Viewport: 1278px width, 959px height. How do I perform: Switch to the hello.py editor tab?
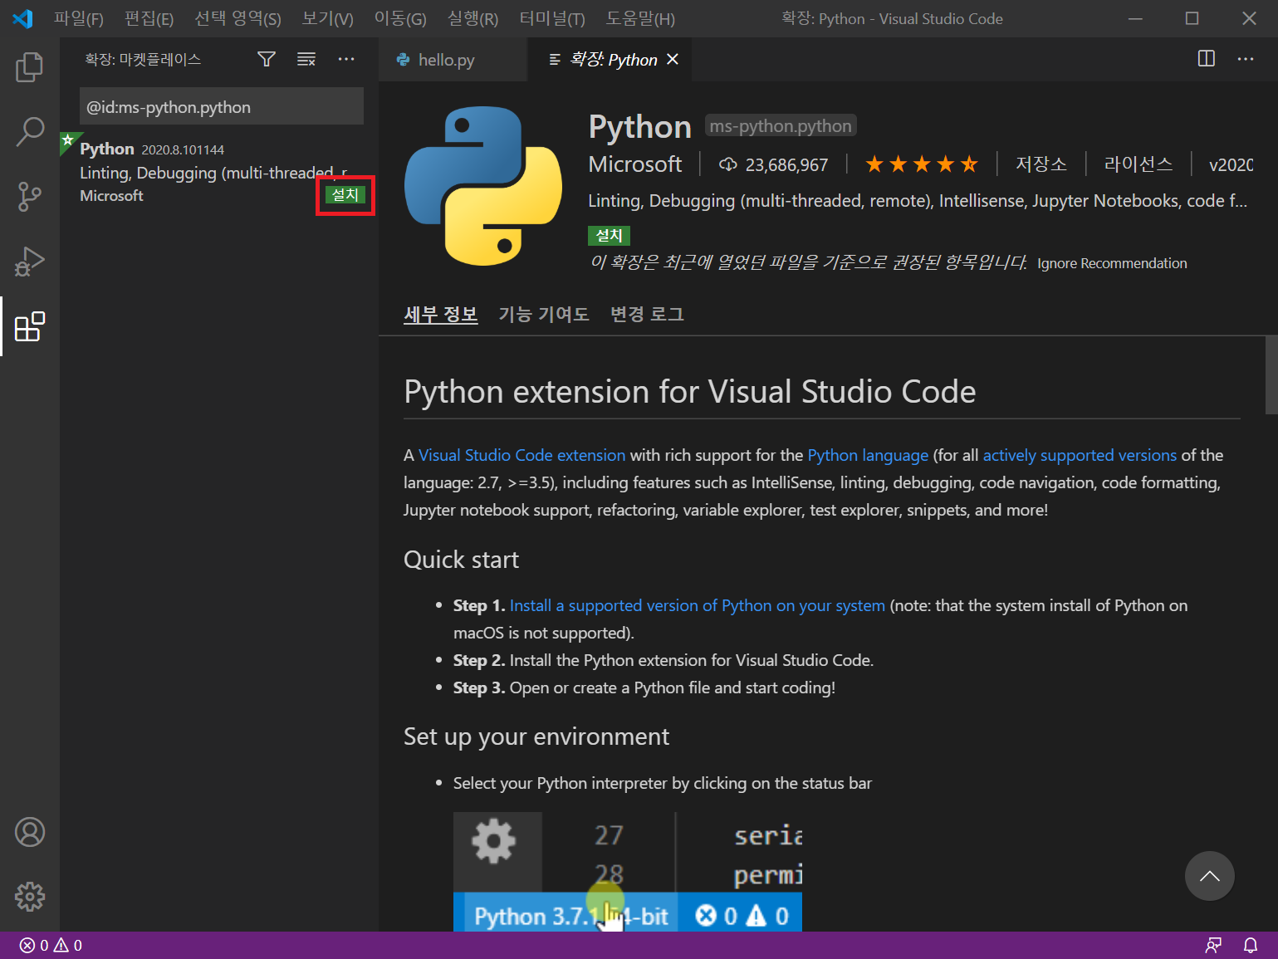point(453,59)
